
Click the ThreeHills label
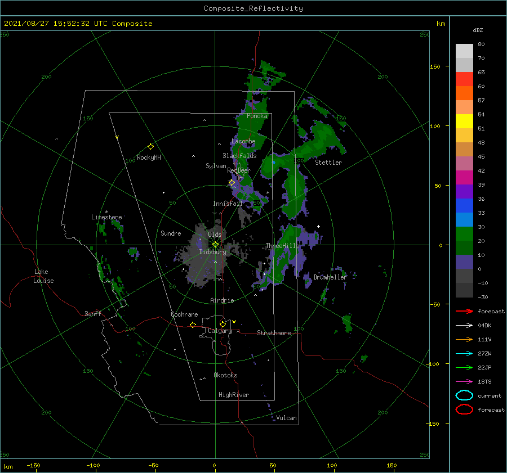coord(282,246)
